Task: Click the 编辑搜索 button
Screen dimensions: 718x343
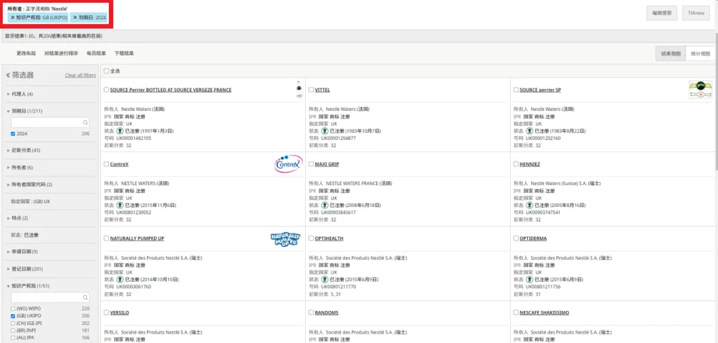Action: click(x=661, y=13)
